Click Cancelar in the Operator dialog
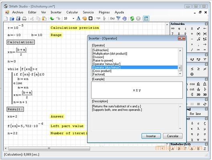Screen dimensions: 212x160 173,136
